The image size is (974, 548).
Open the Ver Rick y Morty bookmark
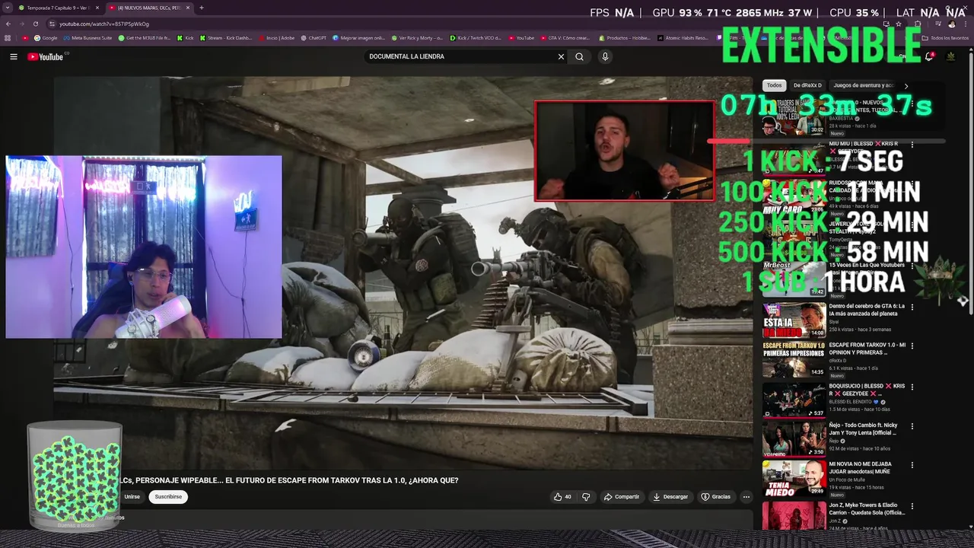pos(417,37)
